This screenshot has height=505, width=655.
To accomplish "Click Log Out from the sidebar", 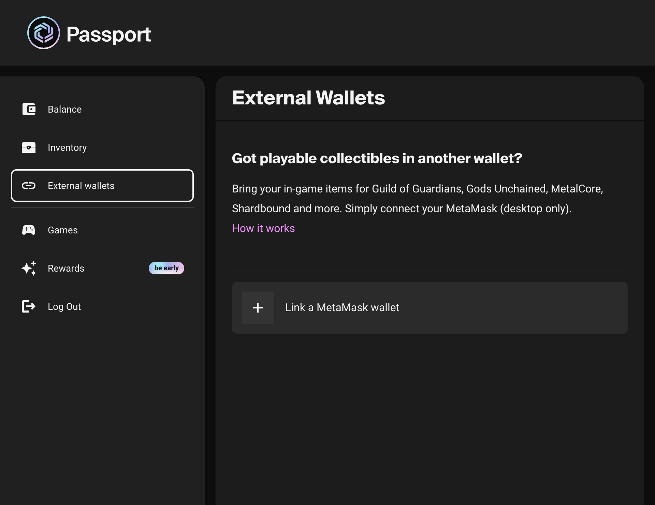I will (64, 306).
